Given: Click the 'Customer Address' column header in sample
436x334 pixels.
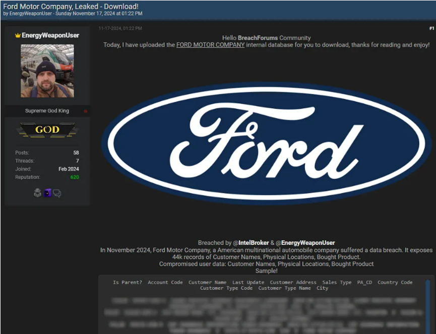Looking at the screenshot, I should (x=293, y=282).
